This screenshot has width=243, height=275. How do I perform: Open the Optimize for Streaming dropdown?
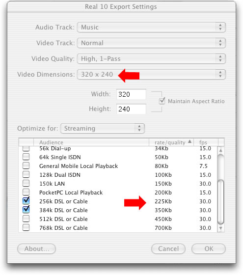(103, 128)
